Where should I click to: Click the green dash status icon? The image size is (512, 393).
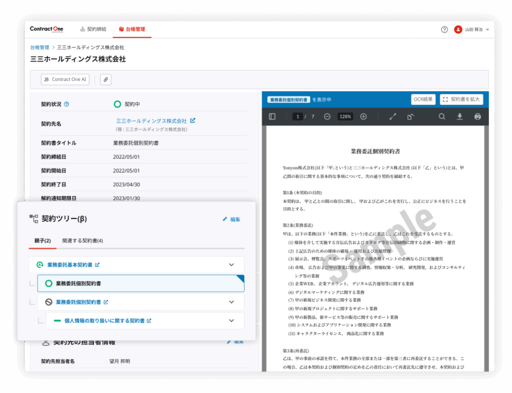coord(57,320)
